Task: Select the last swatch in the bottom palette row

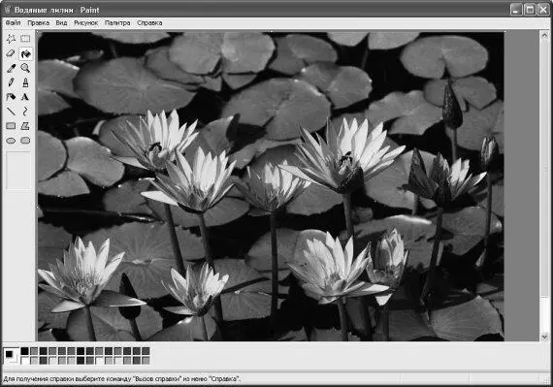Action: click(146, 360)
